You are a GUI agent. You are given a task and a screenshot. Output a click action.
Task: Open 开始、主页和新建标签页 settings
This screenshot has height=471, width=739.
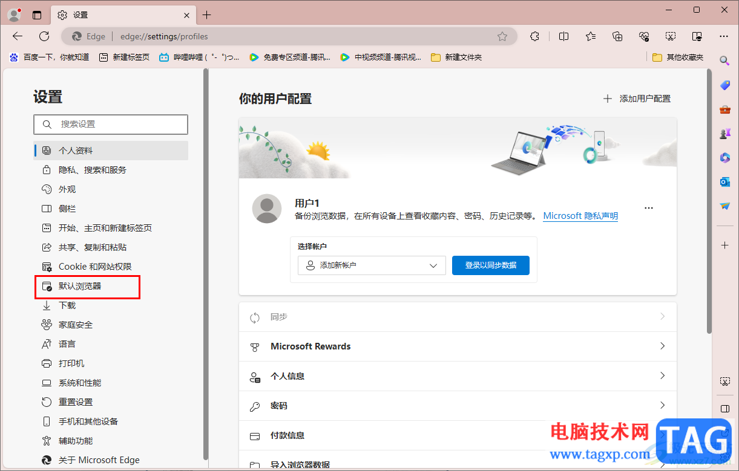(111, 228)
